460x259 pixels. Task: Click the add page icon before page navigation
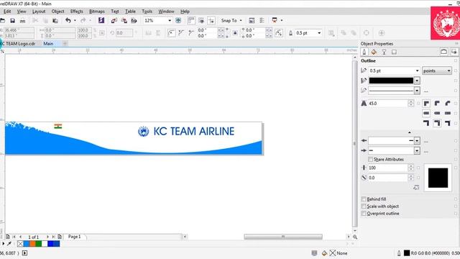point(8,237)
